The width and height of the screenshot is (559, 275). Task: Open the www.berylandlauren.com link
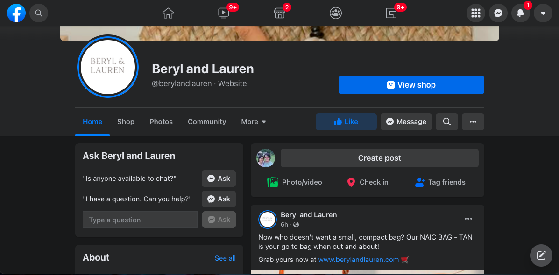click(x=358, y=260)
